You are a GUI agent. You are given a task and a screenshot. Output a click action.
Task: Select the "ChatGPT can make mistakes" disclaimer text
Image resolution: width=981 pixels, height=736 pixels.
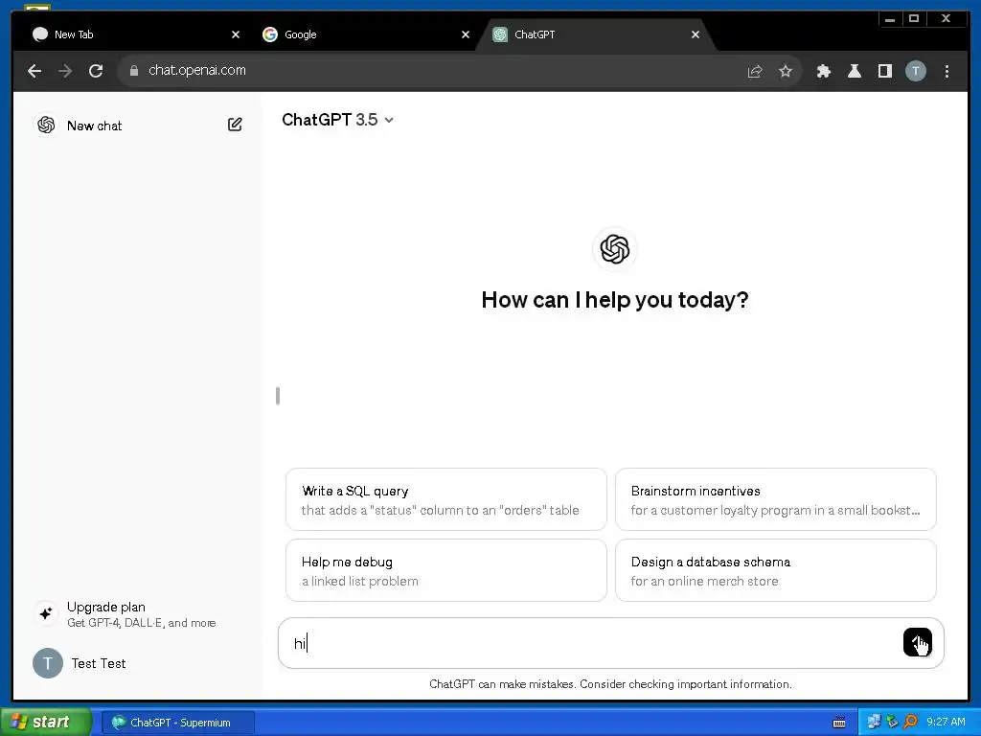[x=610, y=684]
